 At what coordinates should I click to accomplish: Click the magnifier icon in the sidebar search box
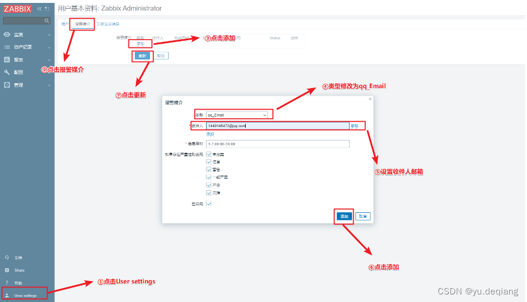[47, 21]
